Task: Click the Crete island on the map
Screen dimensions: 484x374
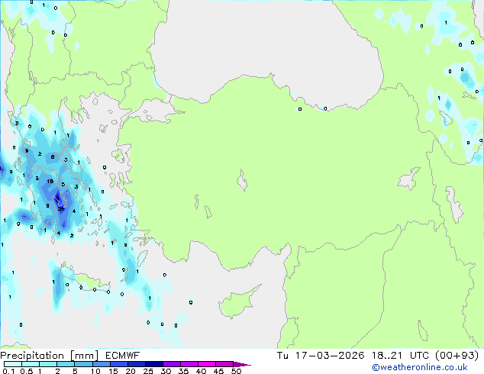Action: [85, 279]
